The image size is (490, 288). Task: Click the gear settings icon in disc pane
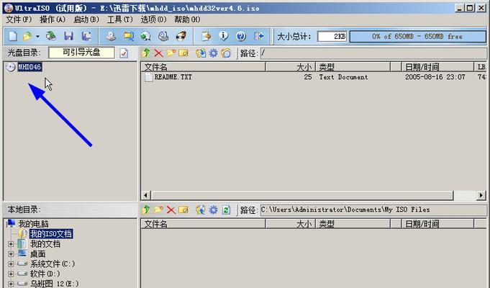(x=213, y=53)
